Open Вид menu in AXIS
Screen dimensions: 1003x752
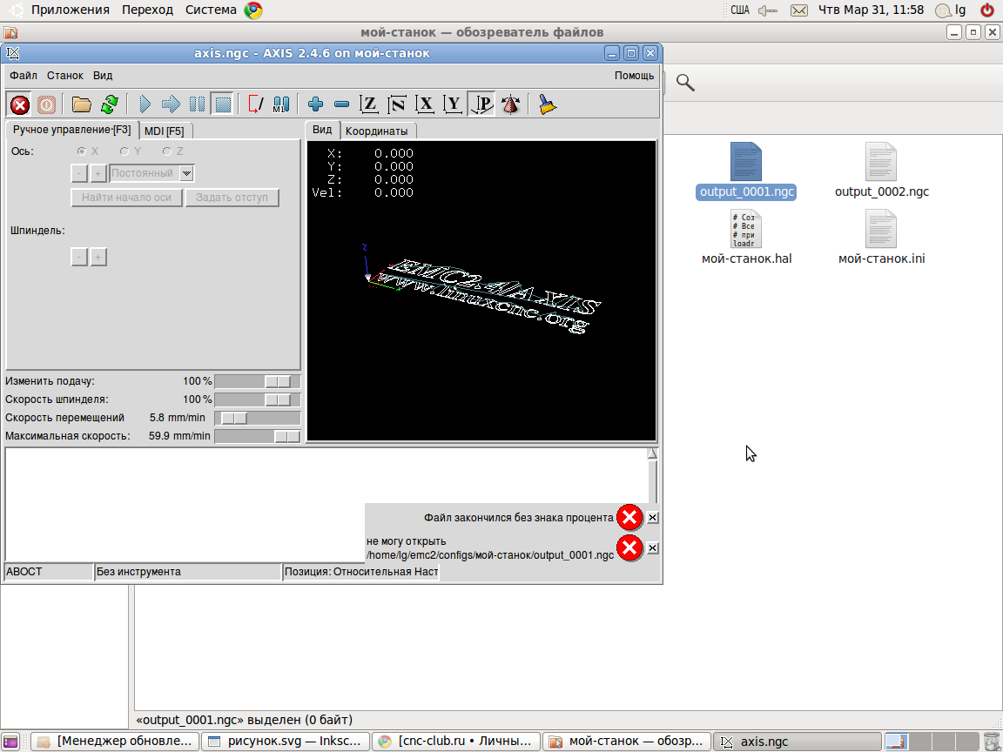click(103, 76)
